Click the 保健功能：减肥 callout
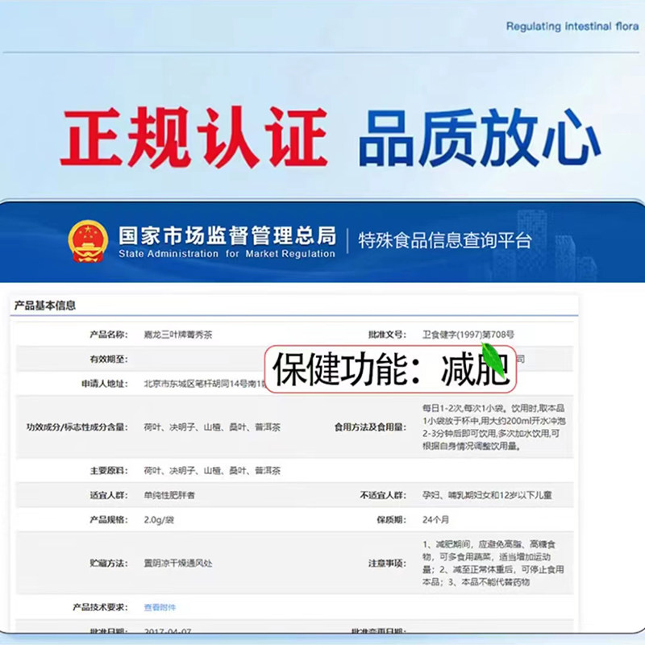Viewport: 645px width, 645px height. pyautogui.click(x=390, y=369)
